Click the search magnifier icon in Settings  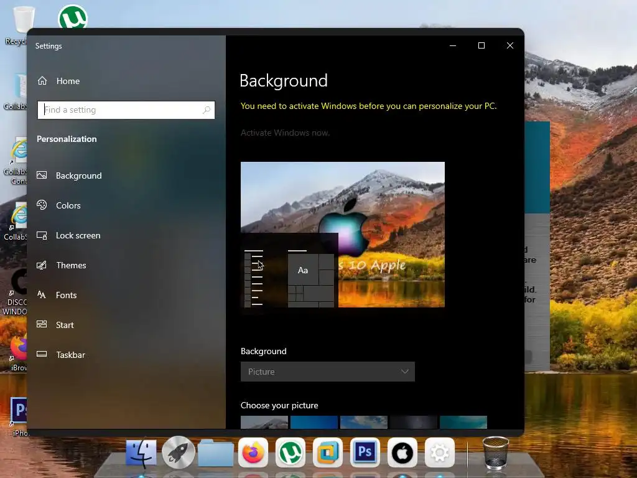(x=207, y=110)
